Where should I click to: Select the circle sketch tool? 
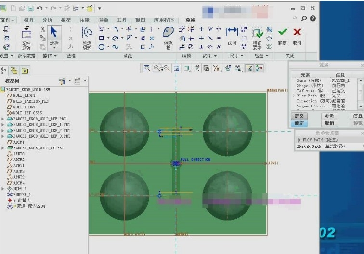tap(101, 47)
